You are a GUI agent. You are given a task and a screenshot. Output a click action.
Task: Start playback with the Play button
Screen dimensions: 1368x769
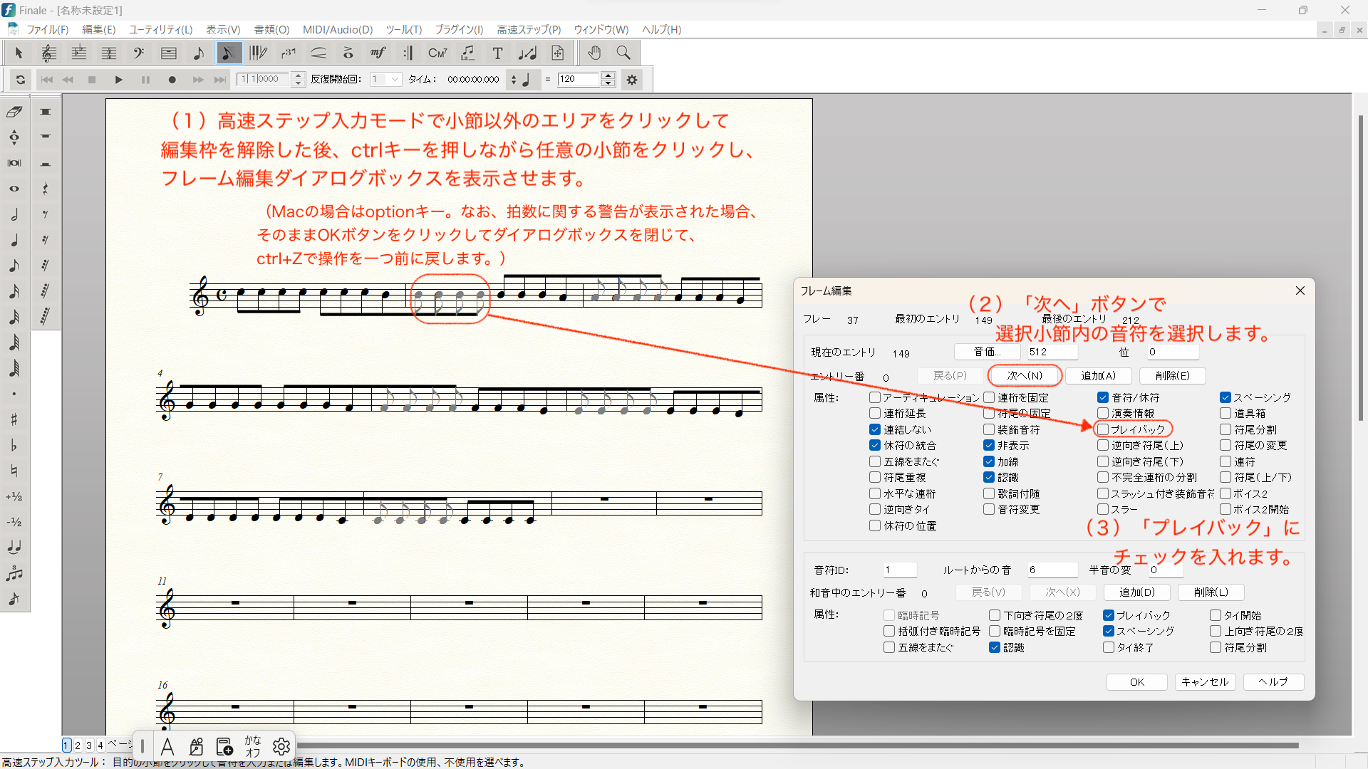pos(119,80)
